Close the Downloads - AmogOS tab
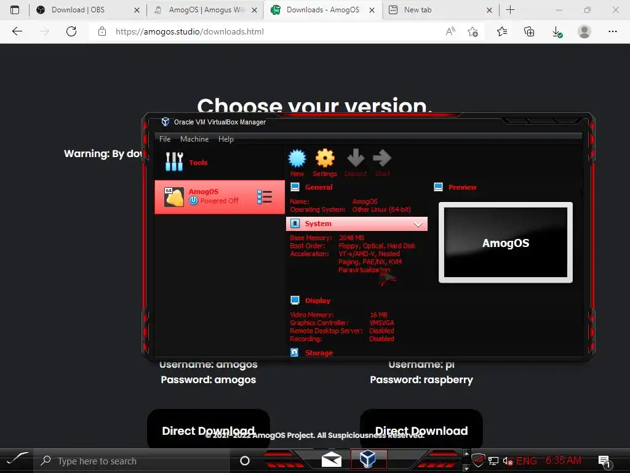The image size is (630, 473). [372, 10]
